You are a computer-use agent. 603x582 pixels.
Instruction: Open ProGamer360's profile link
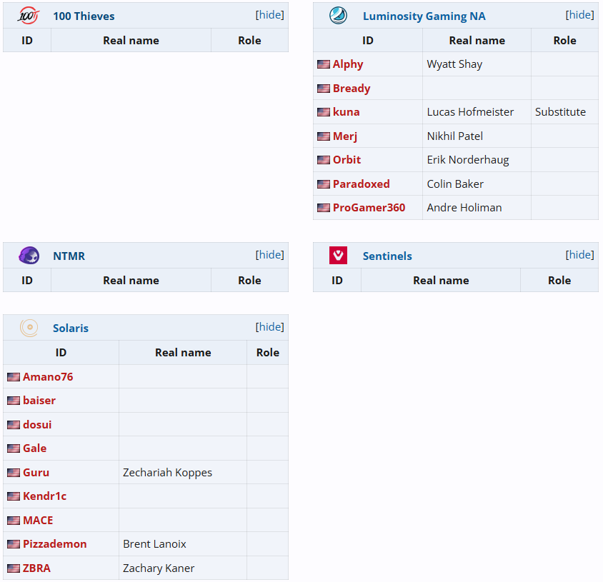point(369,208)
